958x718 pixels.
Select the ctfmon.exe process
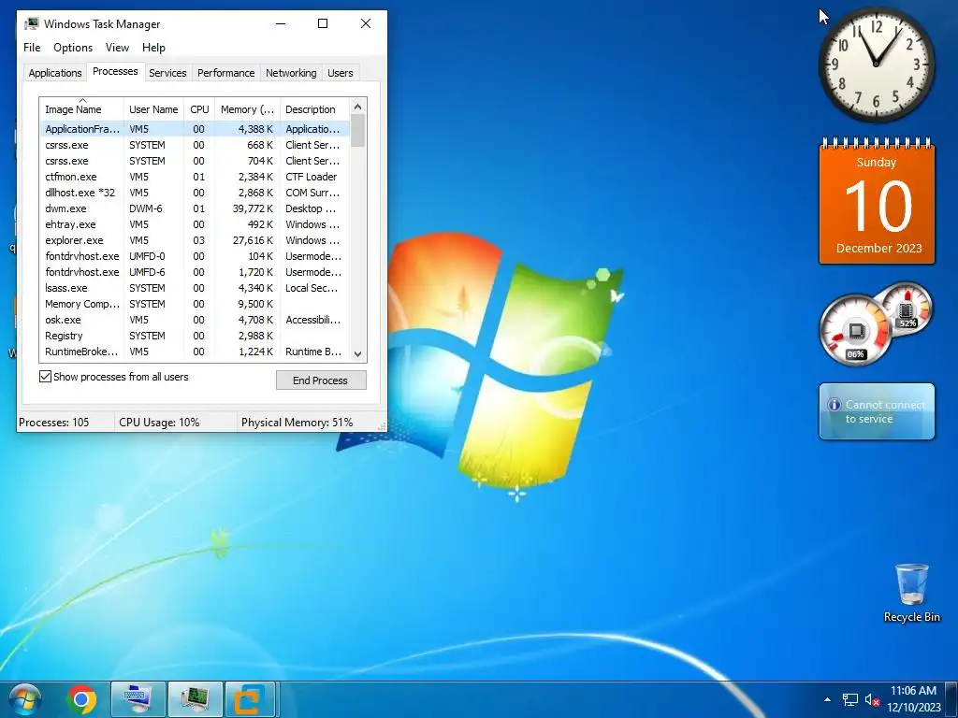(x=195, y=177)
